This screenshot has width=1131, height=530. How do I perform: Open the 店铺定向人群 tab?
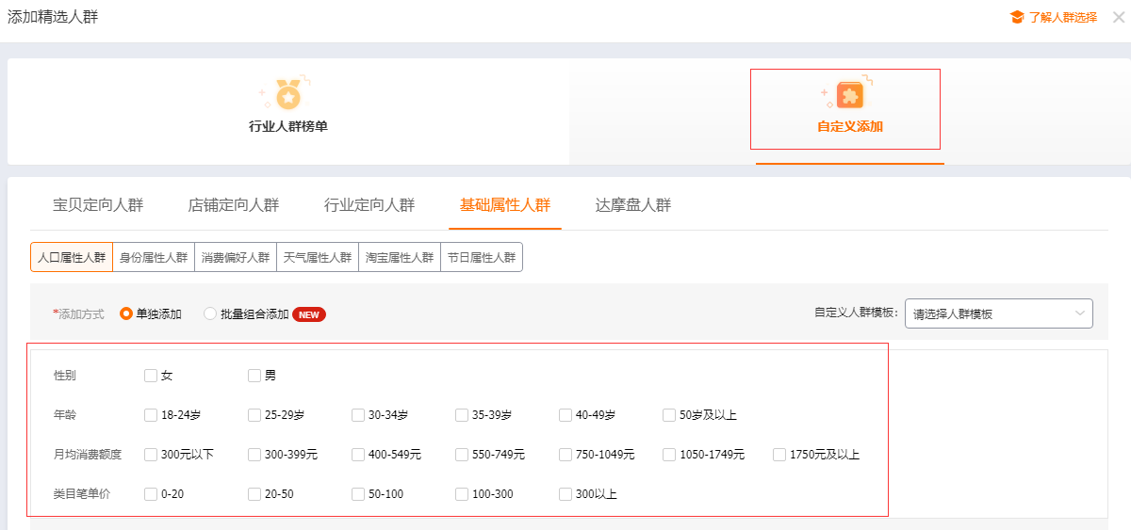coord(234,205)
